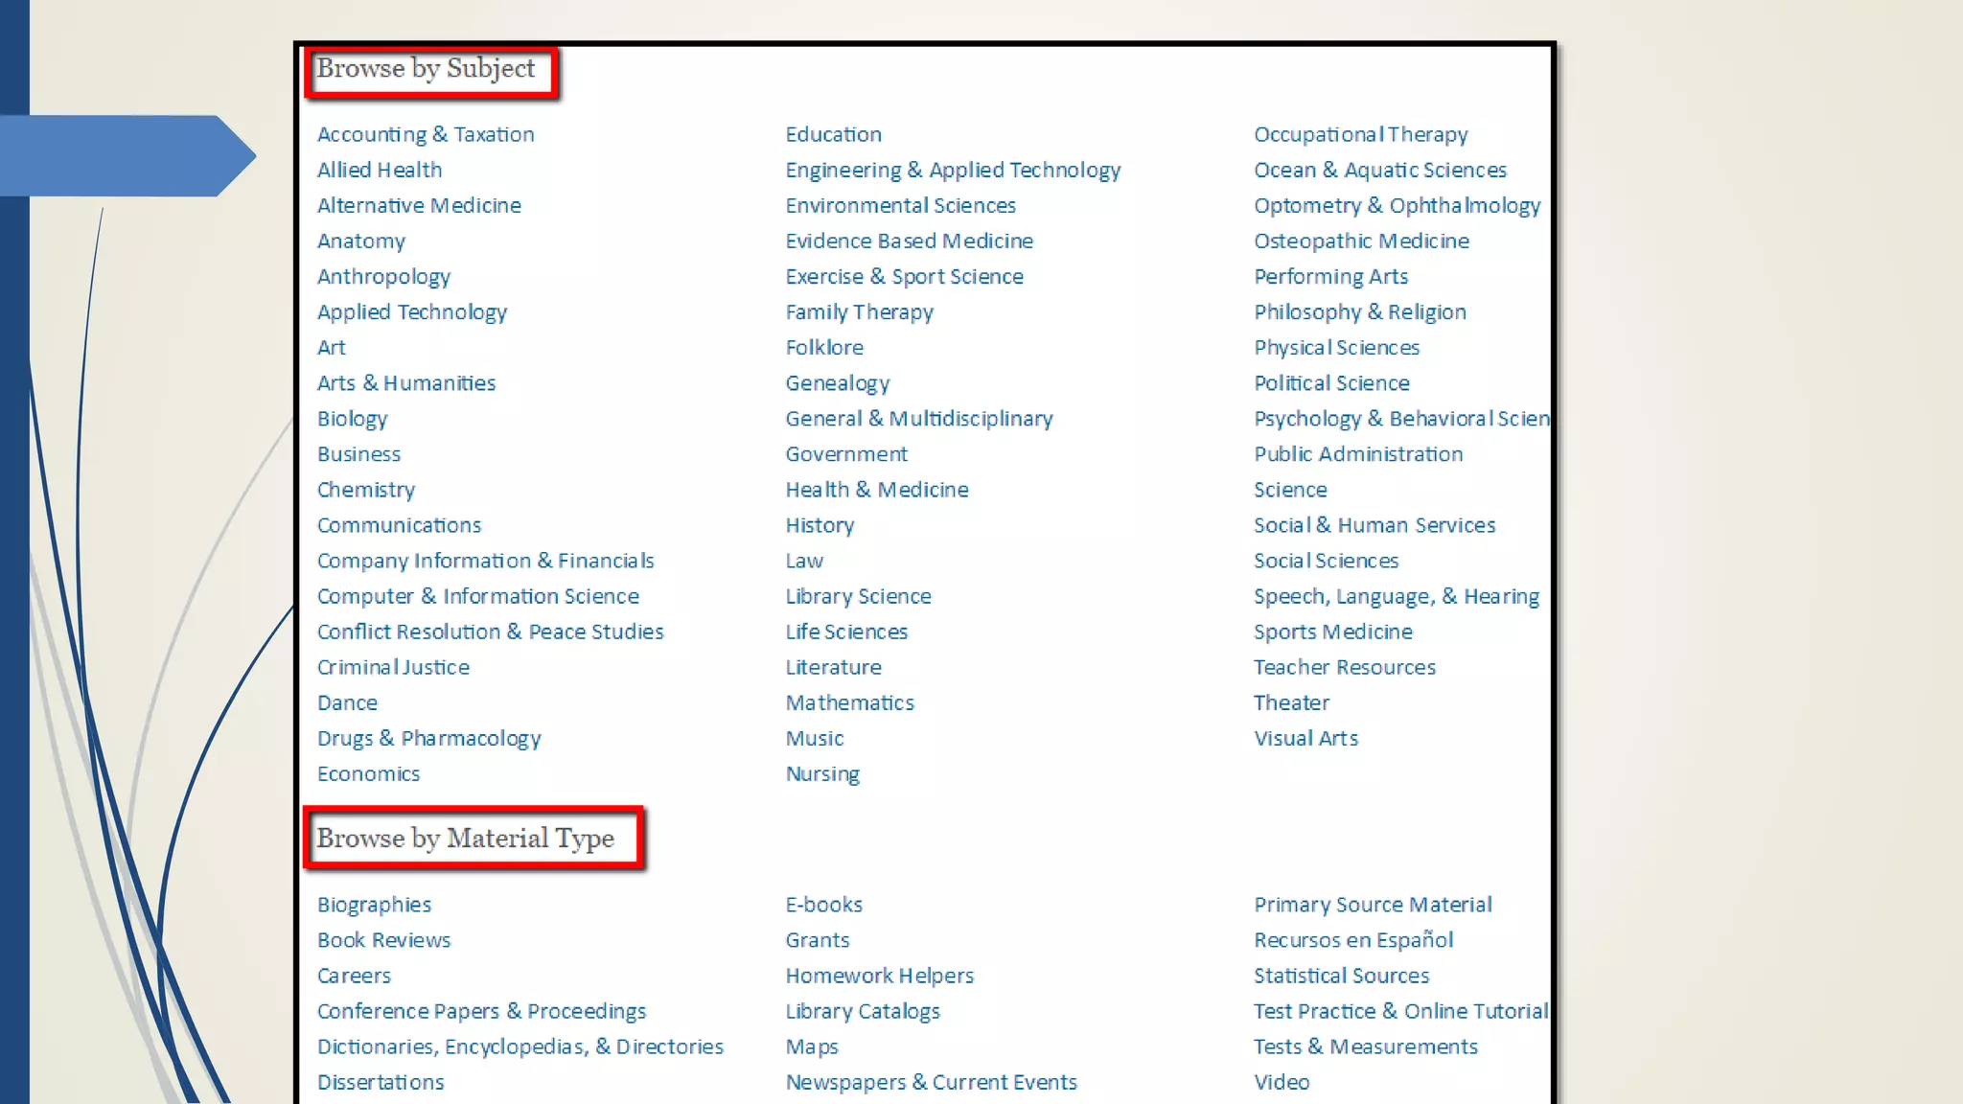Click the Library Science link

858,596
